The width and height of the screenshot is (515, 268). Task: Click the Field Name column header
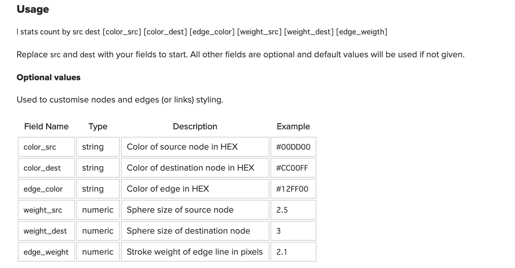click(x=46, y=126)
